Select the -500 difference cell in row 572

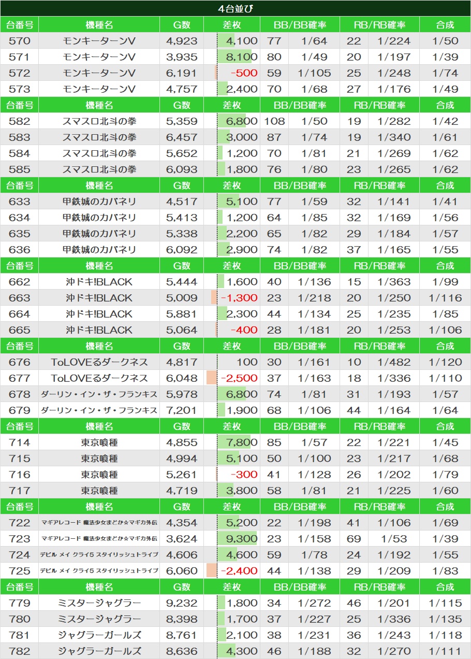232,73
